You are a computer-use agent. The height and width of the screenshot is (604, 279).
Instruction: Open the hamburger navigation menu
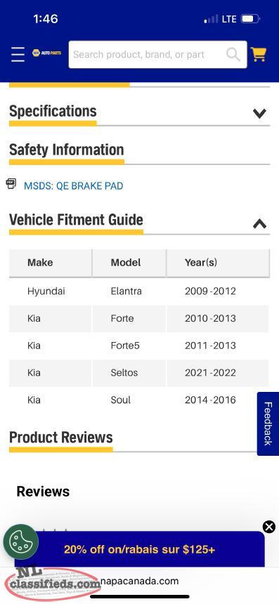pos(18,54)
